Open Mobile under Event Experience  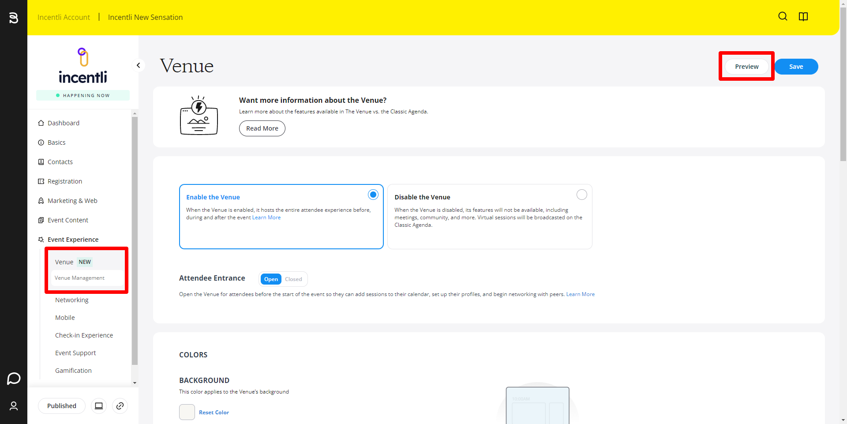pos(65,318)
